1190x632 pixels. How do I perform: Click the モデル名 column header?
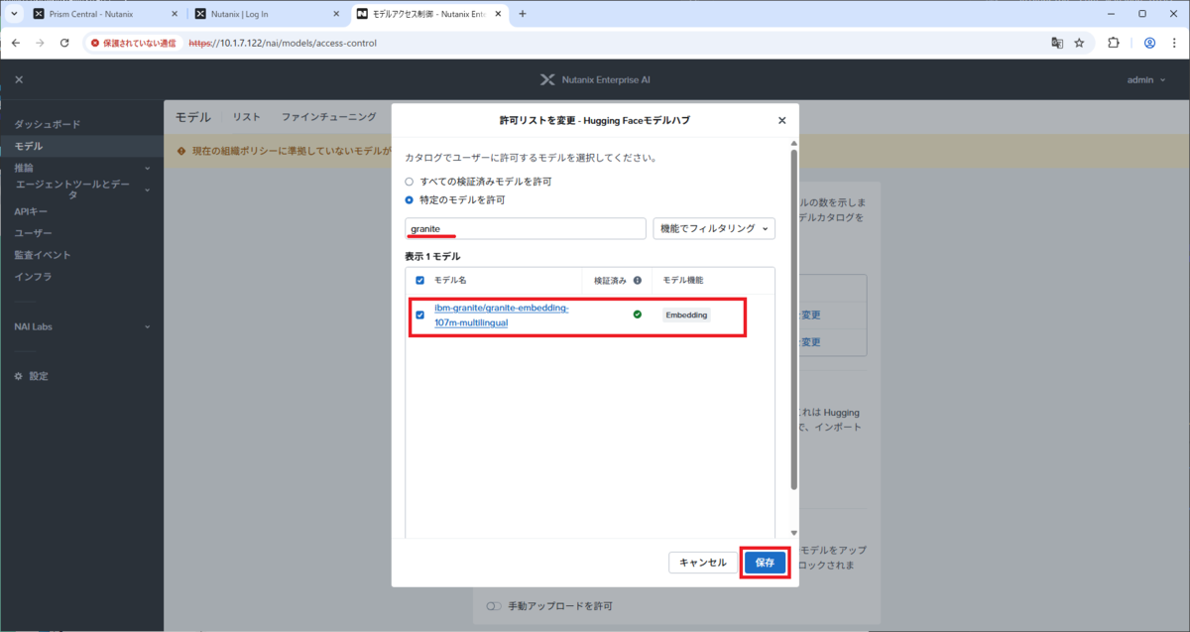[x=450, y=280]
